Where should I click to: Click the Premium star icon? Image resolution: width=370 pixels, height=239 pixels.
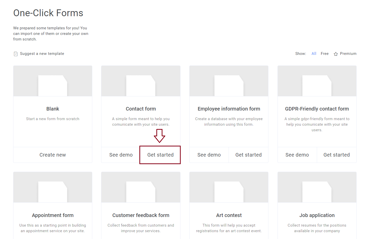click(x=336, y=54)
